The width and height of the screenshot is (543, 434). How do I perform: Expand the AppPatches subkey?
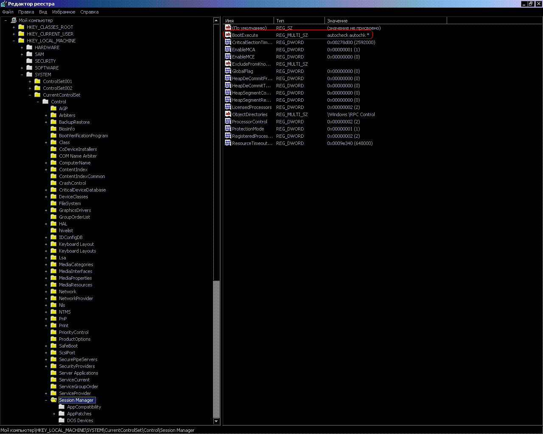(x=54, y=414)
